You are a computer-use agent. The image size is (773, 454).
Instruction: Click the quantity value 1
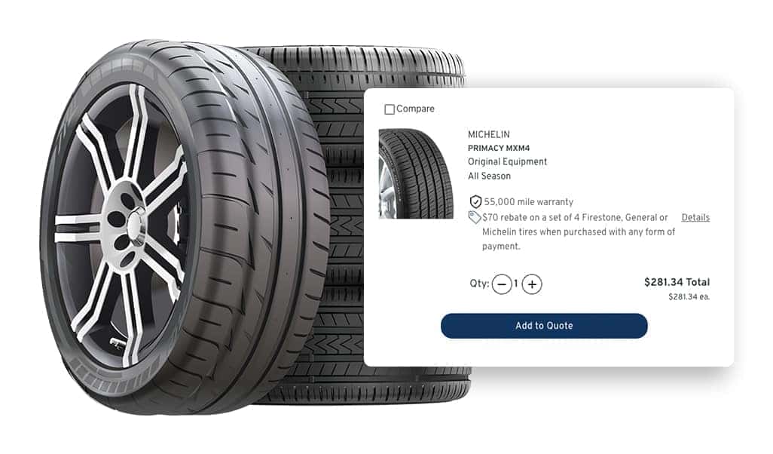click(516, 284)
